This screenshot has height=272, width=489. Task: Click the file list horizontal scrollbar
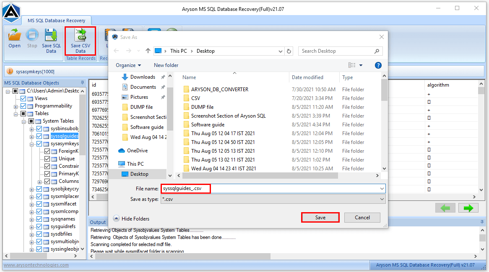coord(260,175)
